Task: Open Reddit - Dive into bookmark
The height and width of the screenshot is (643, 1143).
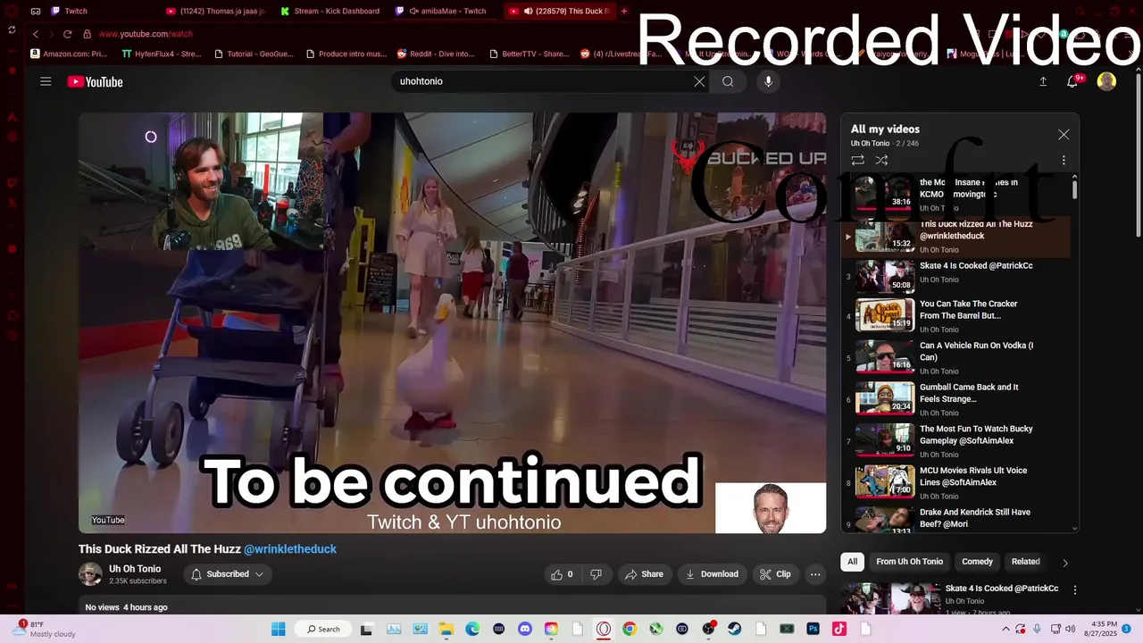Action: (437, 54)
